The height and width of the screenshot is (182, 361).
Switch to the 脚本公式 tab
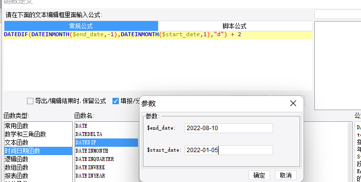[235, 26]
